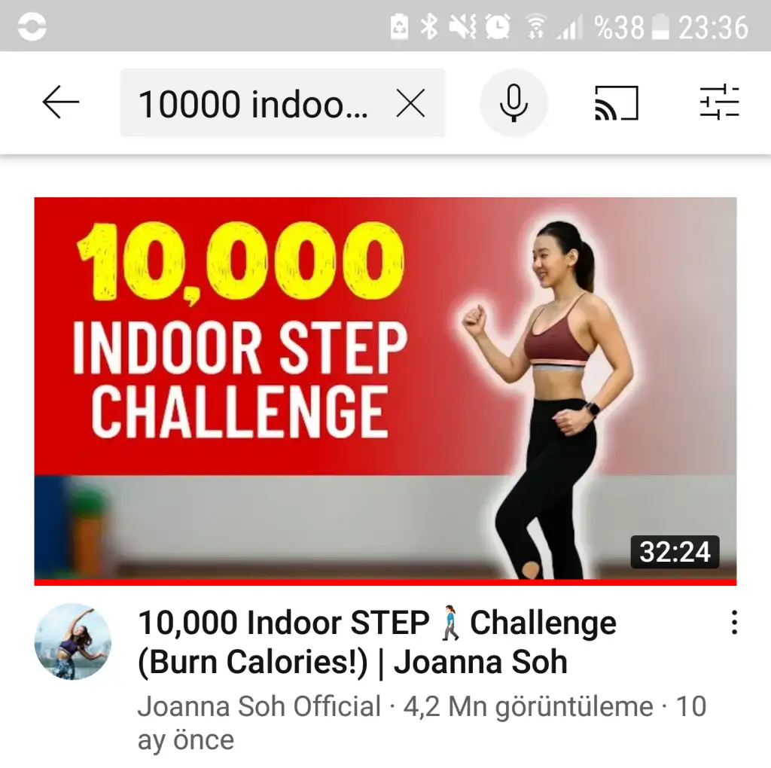This screenshot has width=771, height=768.
Task: Tap the search field showing '10000 indoo...'
Action: [x=283, y=102]
